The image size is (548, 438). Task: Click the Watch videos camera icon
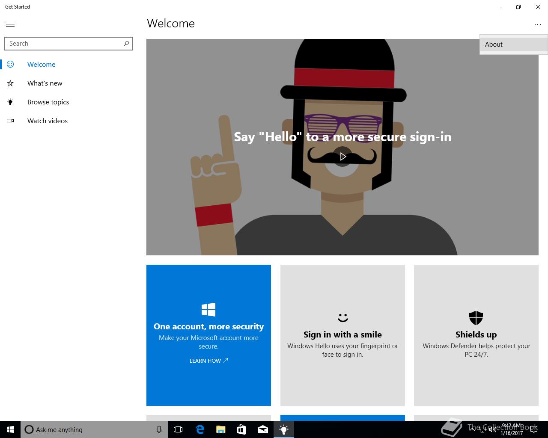coord(10,121)
